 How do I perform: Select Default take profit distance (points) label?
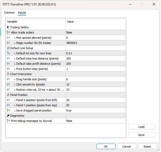click(38, 64)
